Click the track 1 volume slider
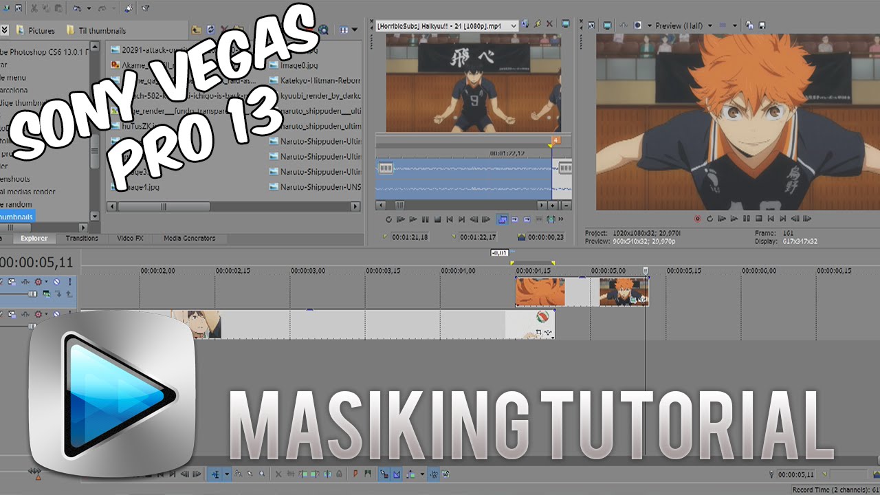Viewport: 880px width, 495px height. (x=32, y=294)
